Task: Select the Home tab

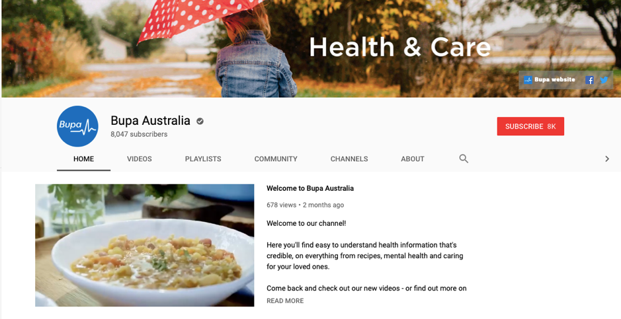Action: (x=83, y=159)
